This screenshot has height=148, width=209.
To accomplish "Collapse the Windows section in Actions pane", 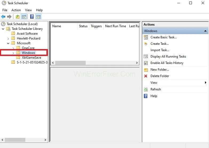I will tap(205, 31).
